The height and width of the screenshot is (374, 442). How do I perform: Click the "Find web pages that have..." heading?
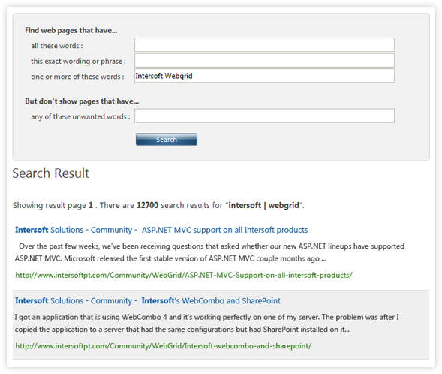pos(71,30)
